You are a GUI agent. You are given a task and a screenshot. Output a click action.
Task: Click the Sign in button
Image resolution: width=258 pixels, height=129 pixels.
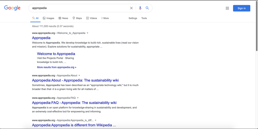[242, 8]
